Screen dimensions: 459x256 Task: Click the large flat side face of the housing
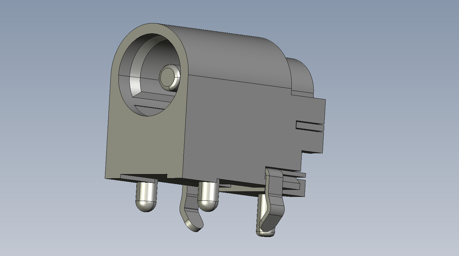coord(243,132)
